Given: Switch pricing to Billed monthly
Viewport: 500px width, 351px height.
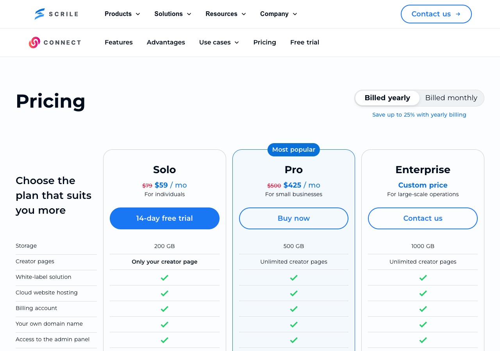Looking at the screenshot, I should tap(451, 98).
